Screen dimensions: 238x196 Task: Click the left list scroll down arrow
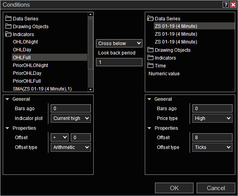pos(90,89)
